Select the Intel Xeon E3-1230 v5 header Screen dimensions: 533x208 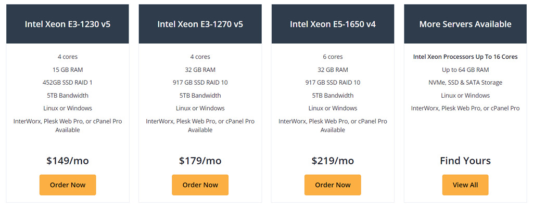68,24
